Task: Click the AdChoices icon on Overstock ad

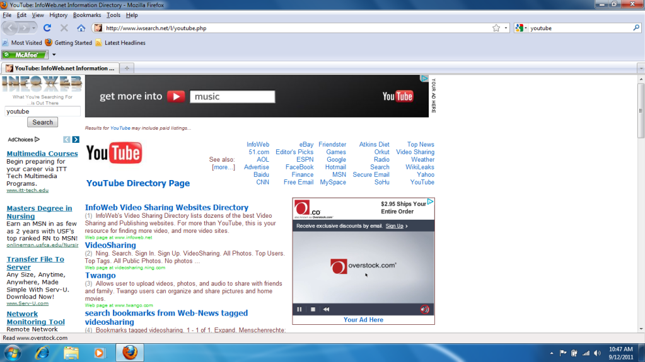Action: [430, 201]
